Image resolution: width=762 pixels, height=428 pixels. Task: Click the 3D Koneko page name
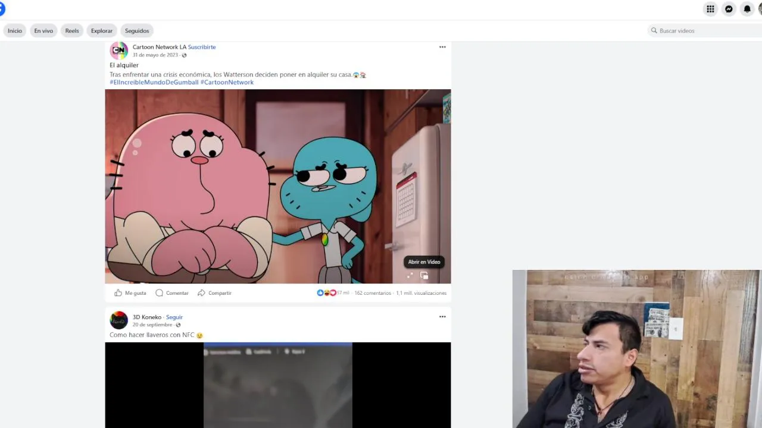[x=147, y=317]
